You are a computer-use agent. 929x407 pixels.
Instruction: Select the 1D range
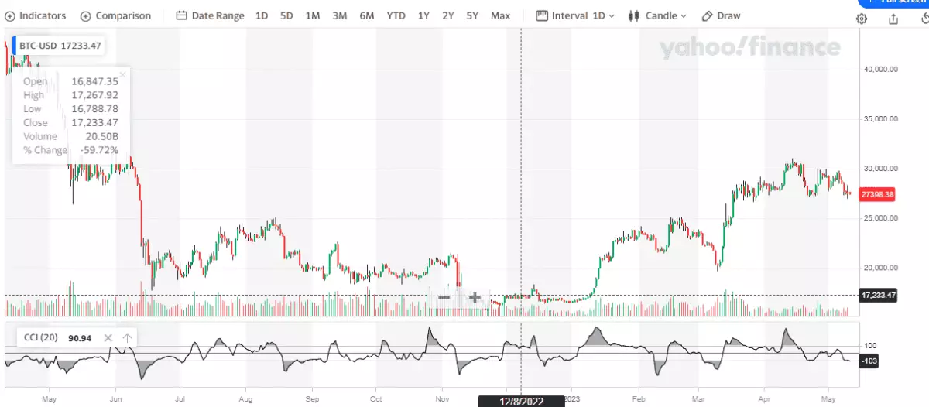point(262,15)
